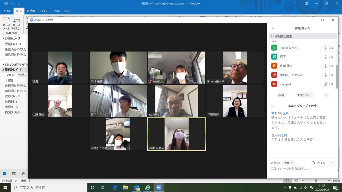The image size is (342, 192).
Task: Unmute mariipad's crossed-out microphone
Action: pyautogui.click(x=325, y=84)
